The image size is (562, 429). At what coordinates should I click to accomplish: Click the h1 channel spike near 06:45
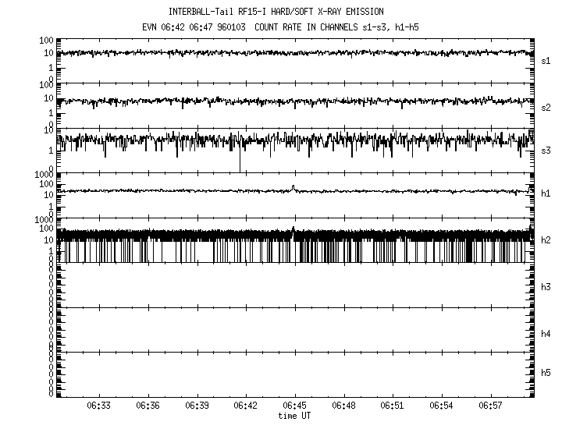[293, 187]
